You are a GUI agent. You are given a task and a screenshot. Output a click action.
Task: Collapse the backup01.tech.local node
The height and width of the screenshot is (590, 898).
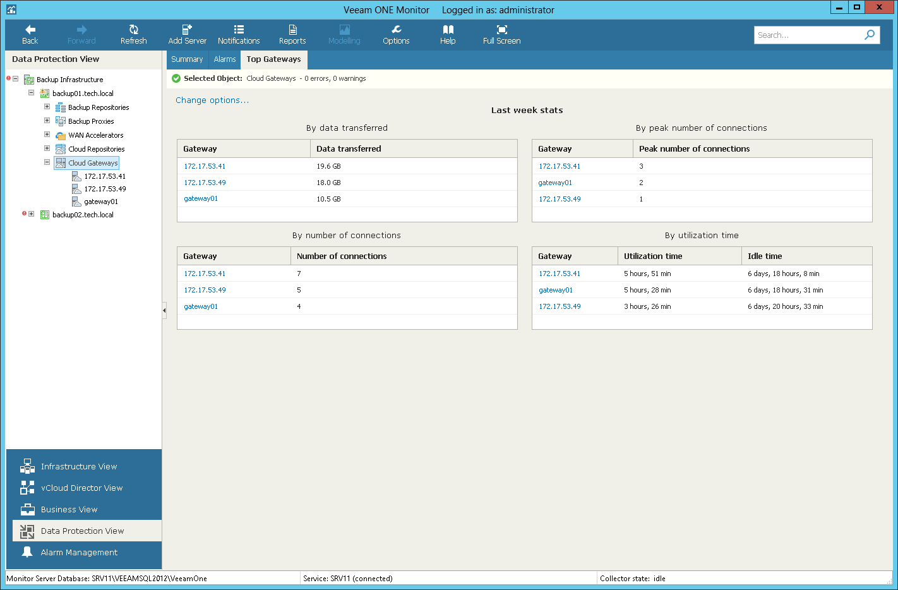(x=31, y=92)
